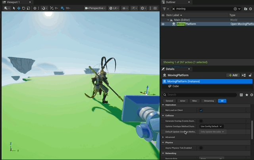
Task: Choose the Translate move gizmo tool
Action: click(x=19, y=8)
